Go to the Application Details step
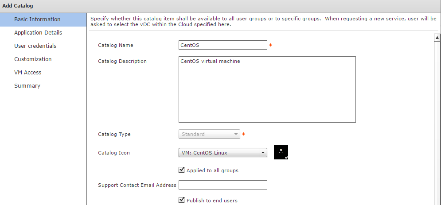Screen dimensions: 441x205 (x=38, y=33)
